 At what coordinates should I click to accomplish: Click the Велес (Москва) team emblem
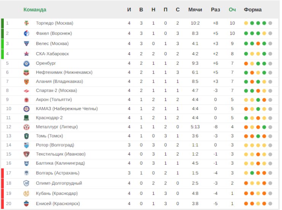27,43
